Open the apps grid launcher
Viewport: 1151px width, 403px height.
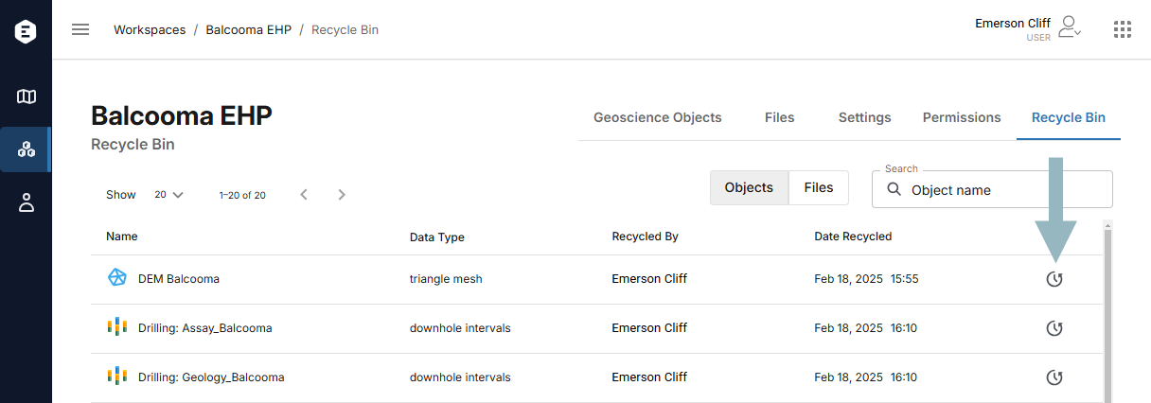[x=1123, y=29]
